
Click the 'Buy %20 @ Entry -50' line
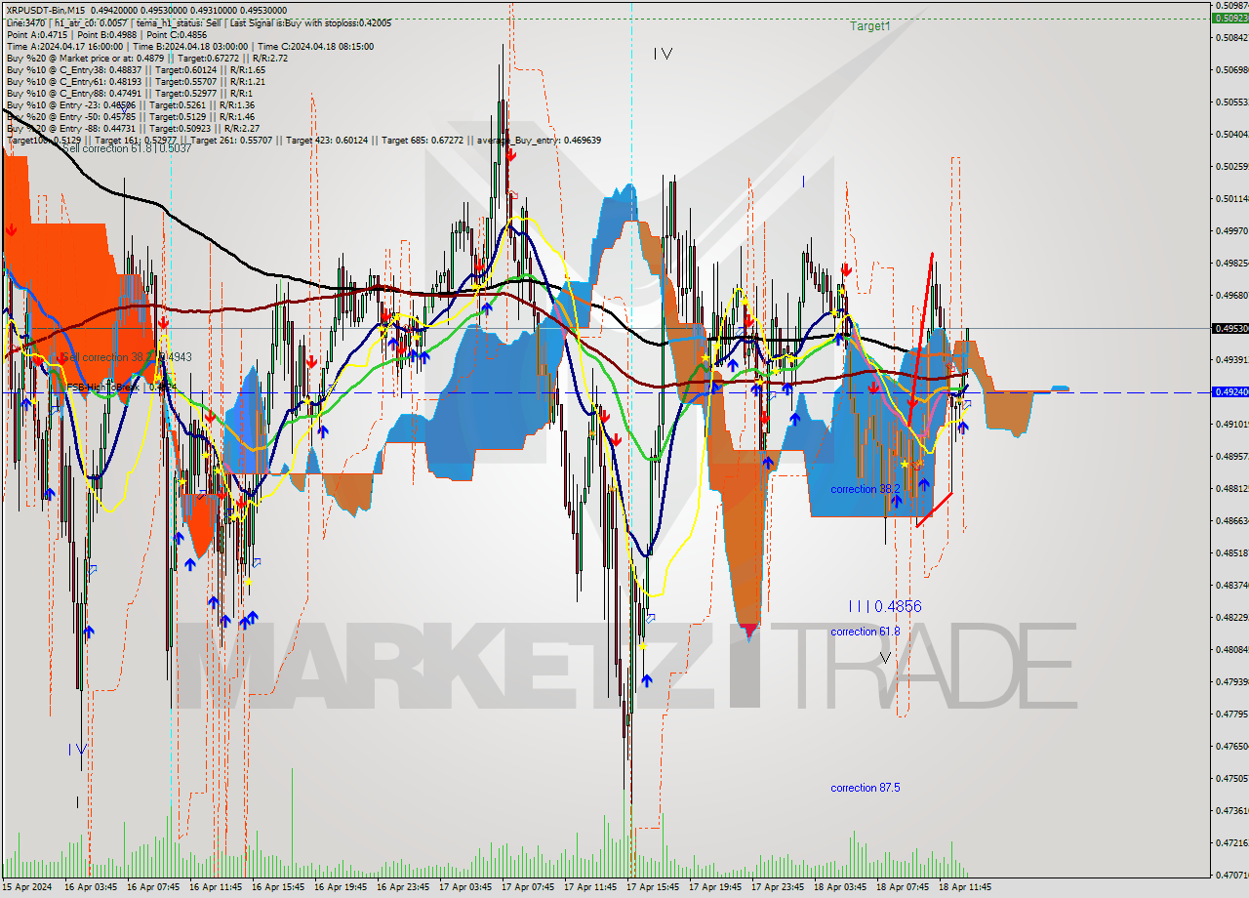pyautogui.click(x=131, y=116)
